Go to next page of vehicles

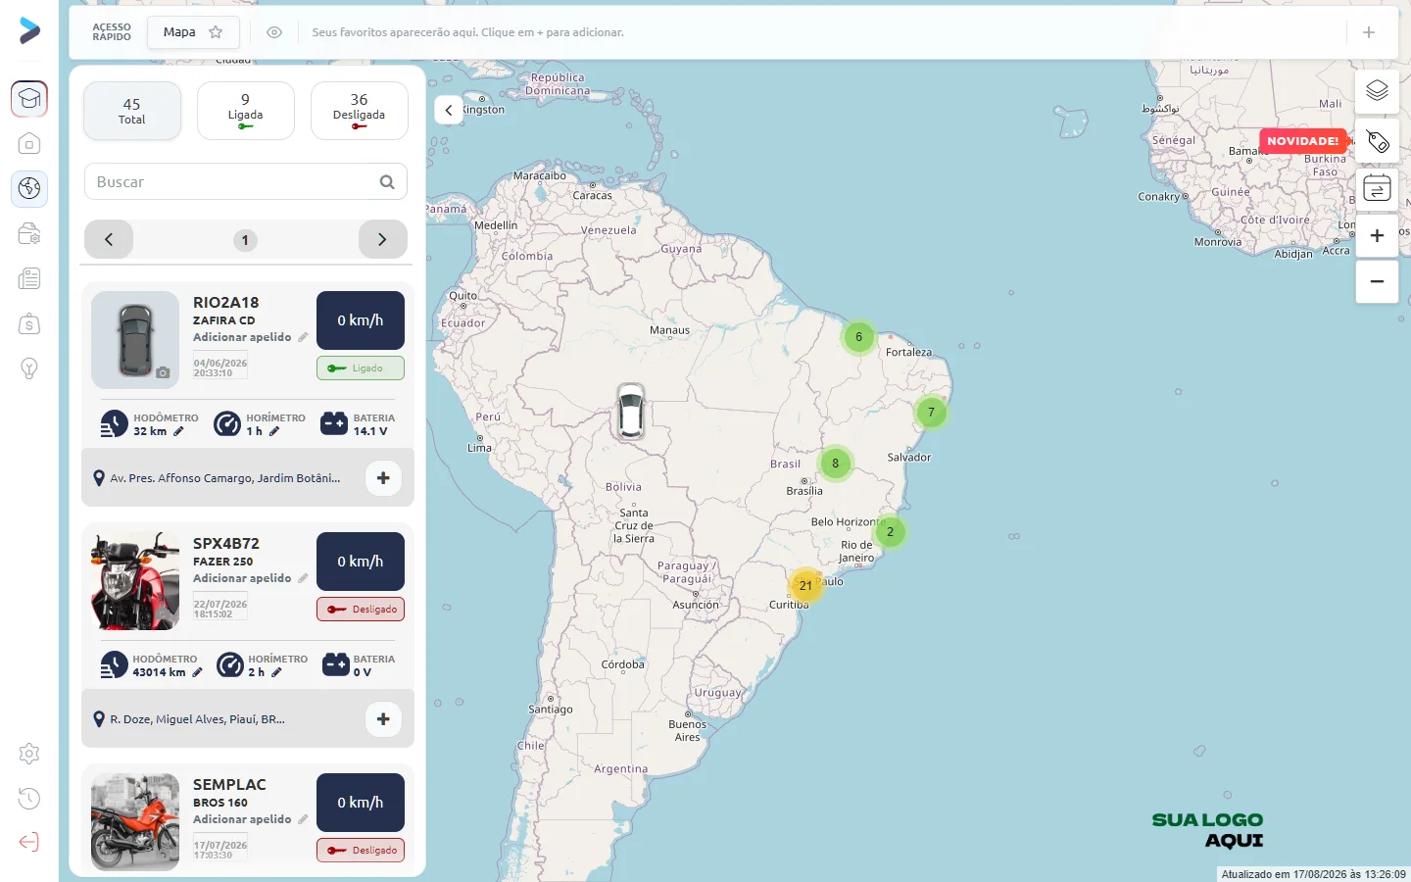coord(383,239)
